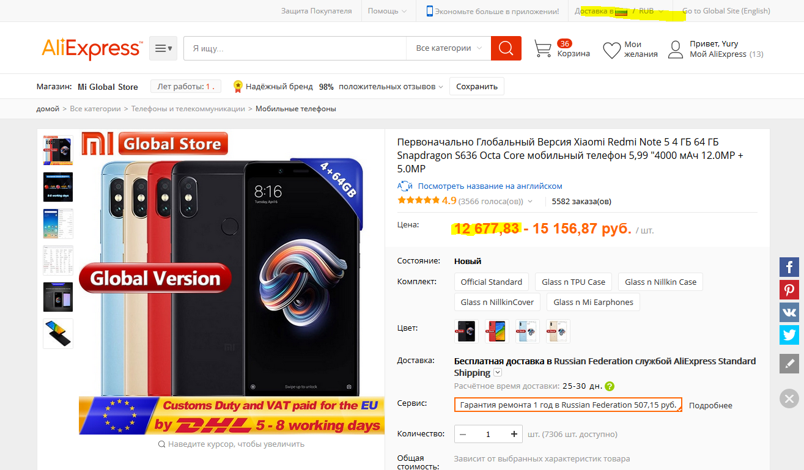Open the hamburger categories menu
The width and height of the screenshot is (804, 470).
click(163, 48)
